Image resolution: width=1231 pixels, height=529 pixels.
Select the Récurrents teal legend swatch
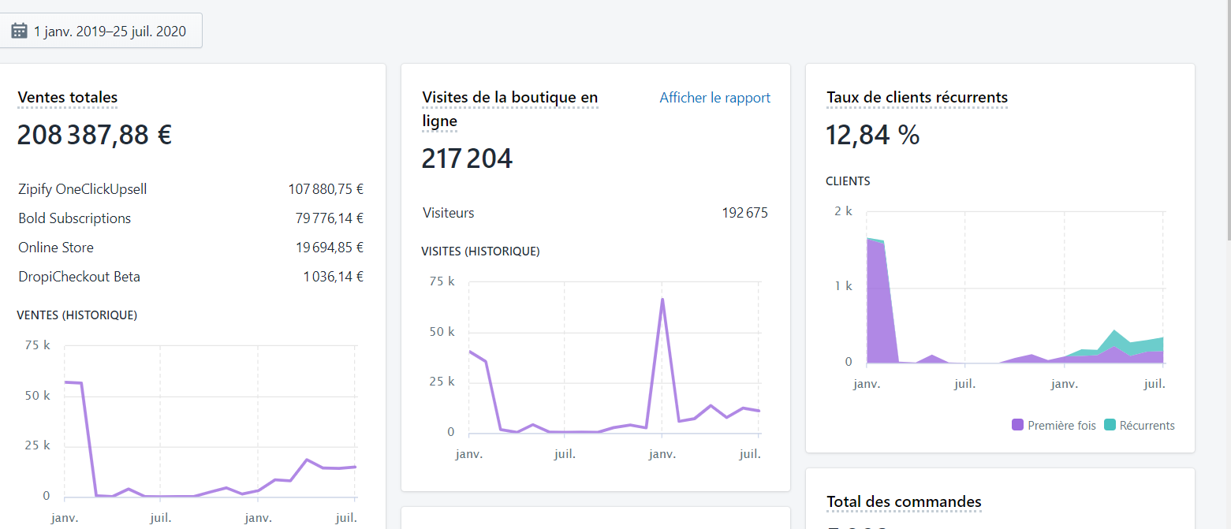coord(1110,425)
